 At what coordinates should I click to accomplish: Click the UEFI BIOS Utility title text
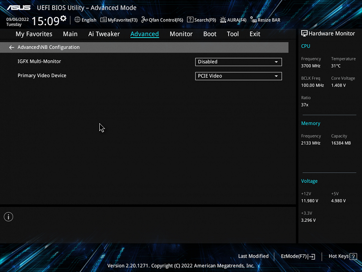pyautogui.click(x=87, y=8)
